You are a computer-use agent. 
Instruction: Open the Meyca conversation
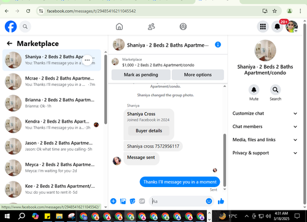point(52,168)
